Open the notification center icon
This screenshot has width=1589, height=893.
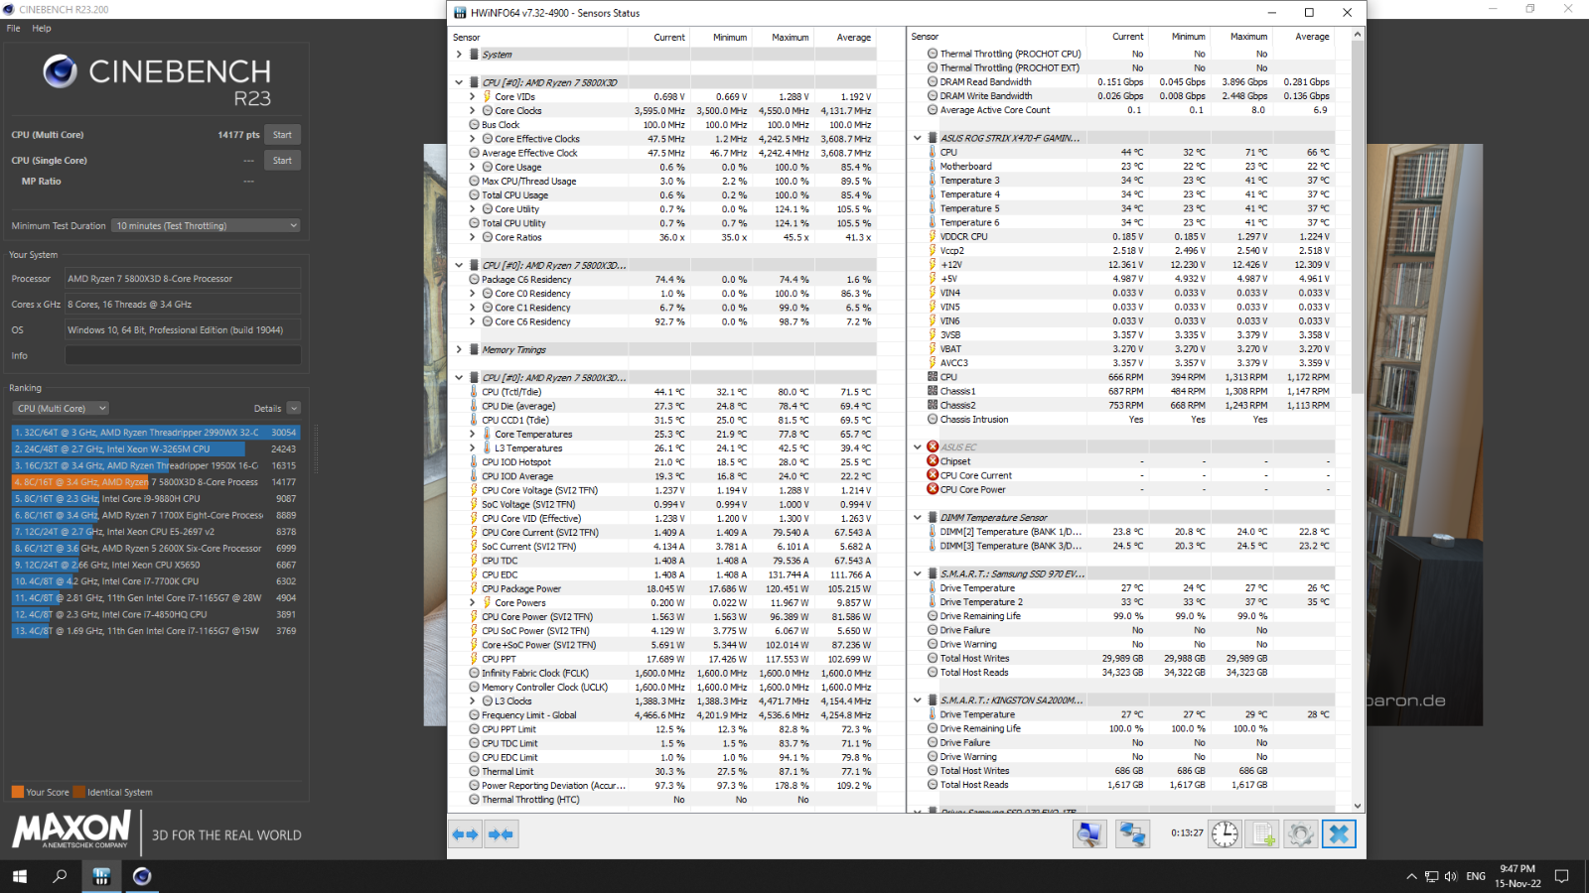click(1561, 876)
